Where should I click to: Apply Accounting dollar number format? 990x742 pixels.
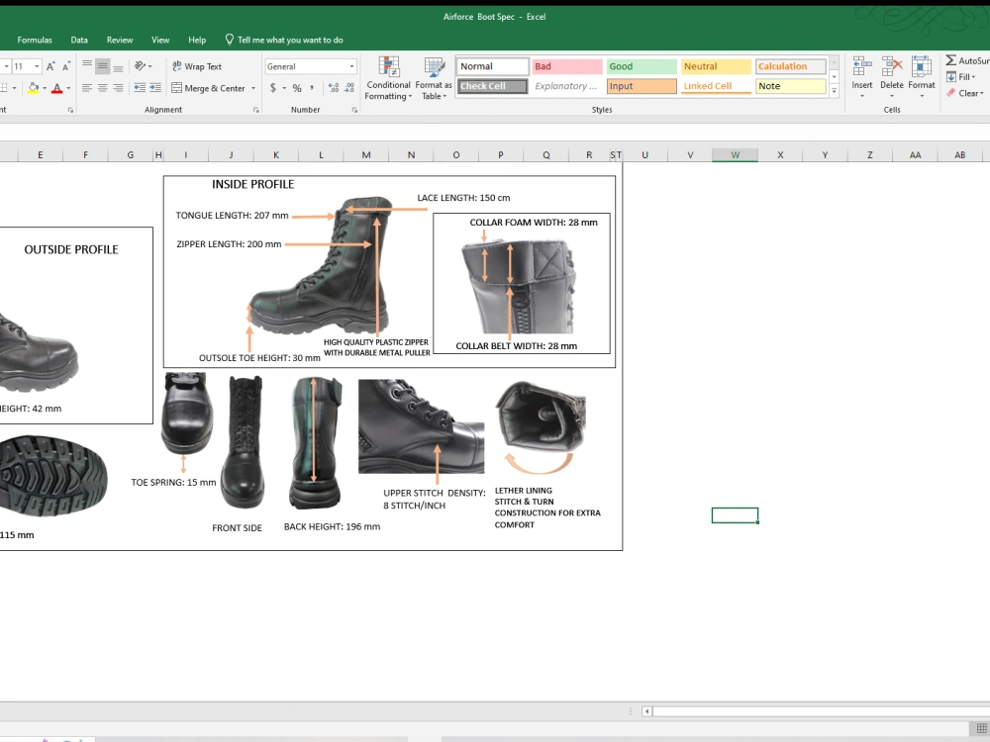(x=273, y=88)
